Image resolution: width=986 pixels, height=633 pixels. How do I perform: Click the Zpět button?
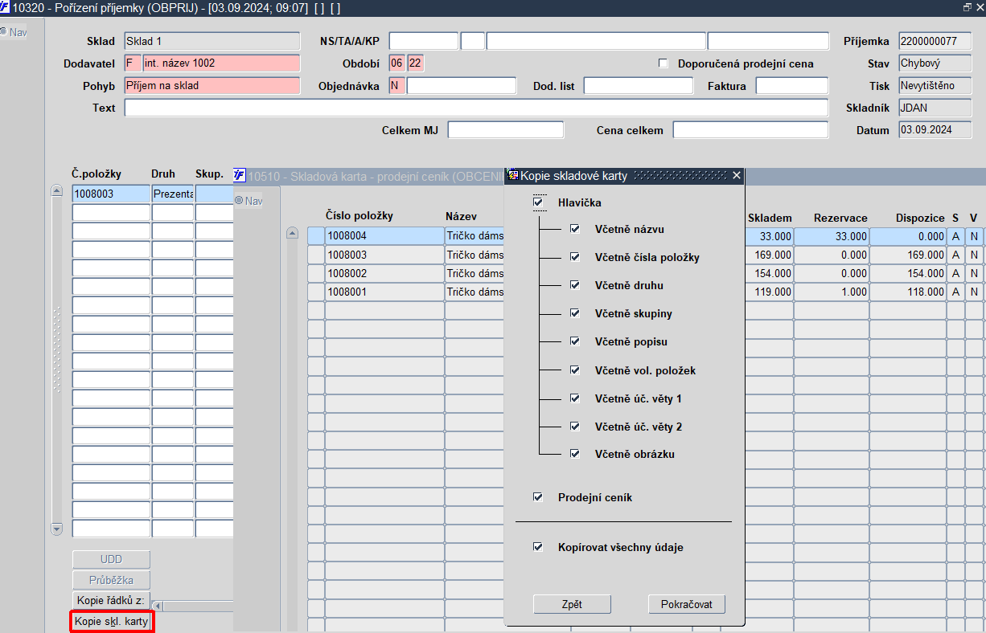coord(573,604)
